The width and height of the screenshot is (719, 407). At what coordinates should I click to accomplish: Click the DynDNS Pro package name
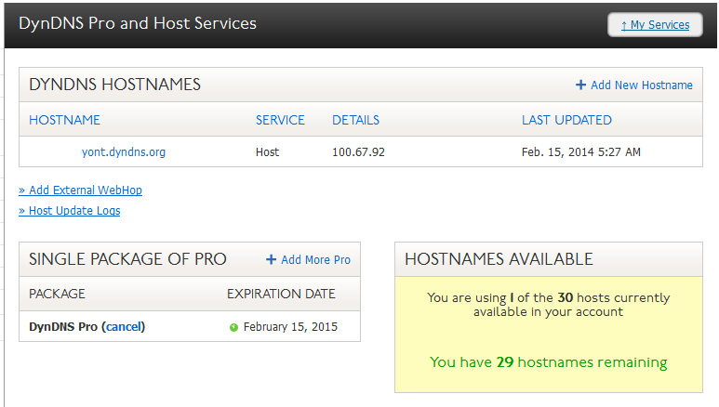63,327
